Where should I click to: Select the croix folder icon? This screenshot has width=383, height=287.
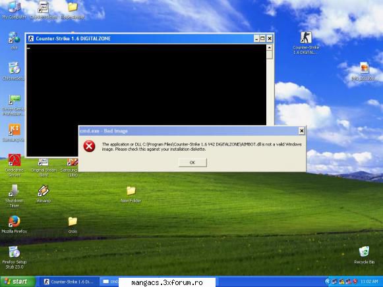[73, 225]
